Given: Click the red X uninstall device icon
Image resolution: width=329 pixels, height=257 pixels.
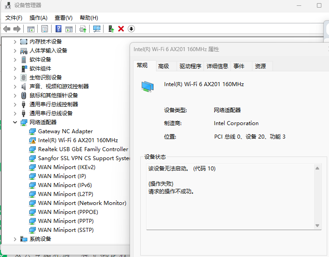Looking at the screenshot, I should point(121,29).
